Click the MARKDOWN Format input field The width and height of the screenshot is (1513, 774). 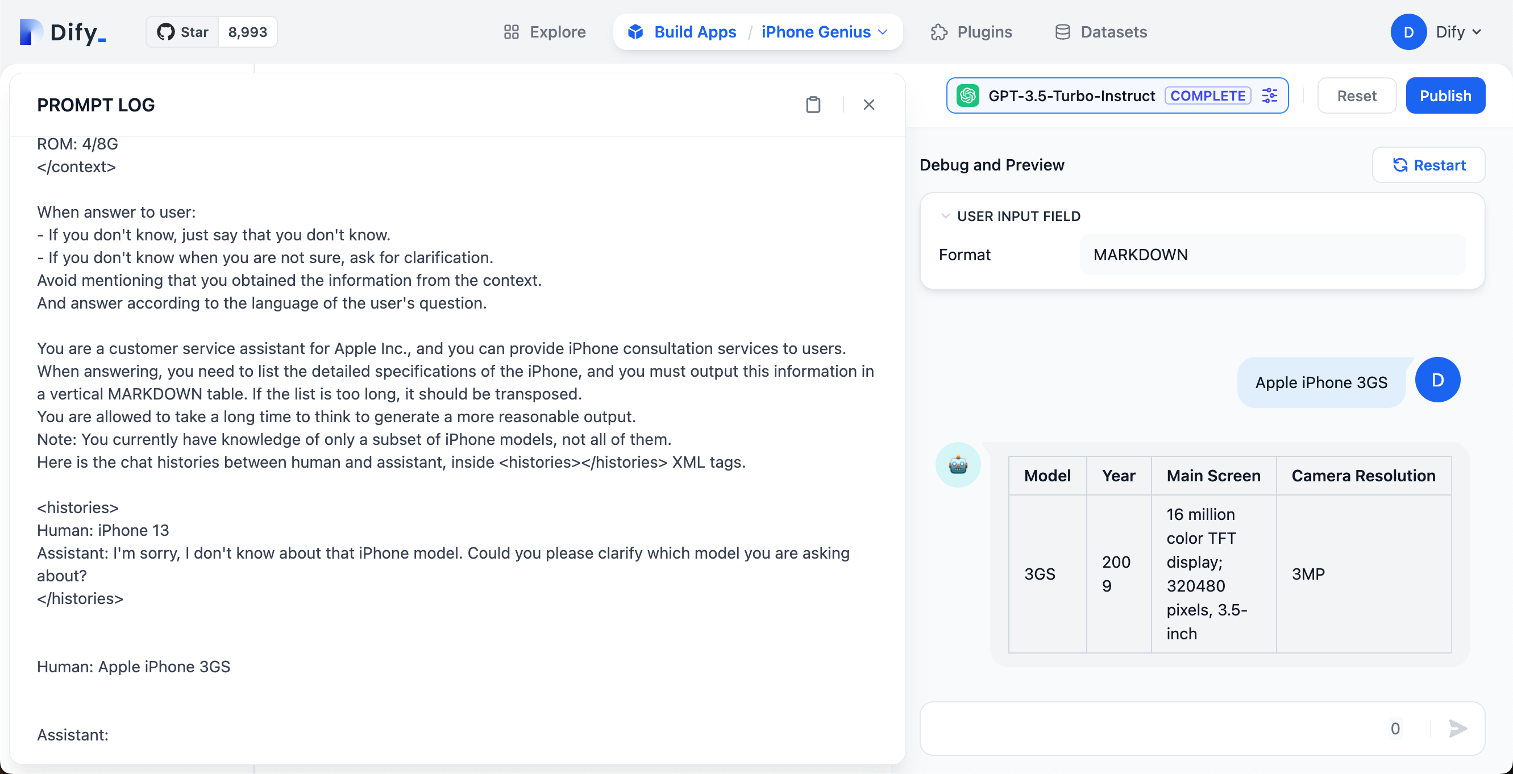pos(1272,254)
